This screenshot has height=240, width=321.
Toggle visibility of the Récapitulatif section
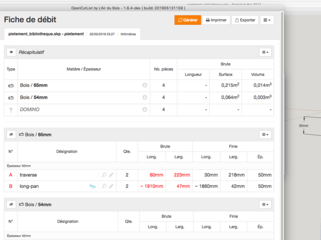point(11,52)
